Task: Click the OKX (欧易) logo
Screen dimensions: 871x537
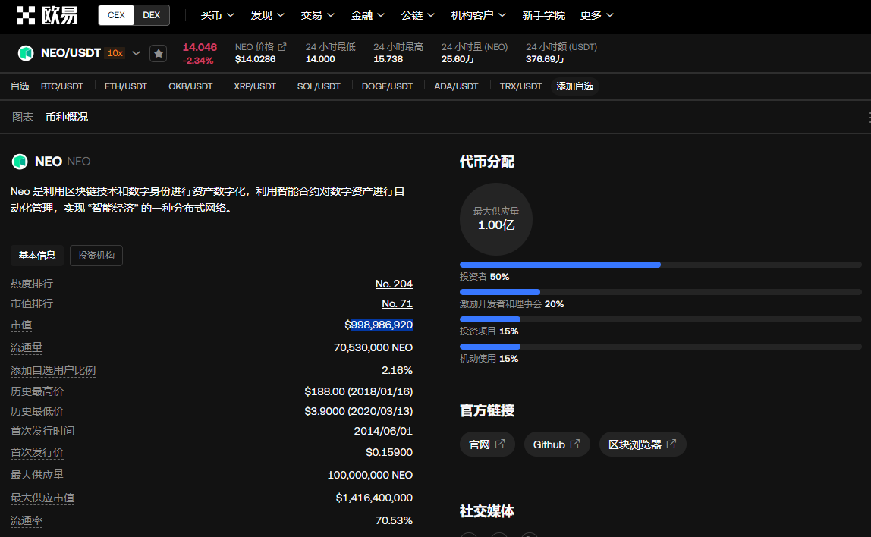Action: point(47,16)
